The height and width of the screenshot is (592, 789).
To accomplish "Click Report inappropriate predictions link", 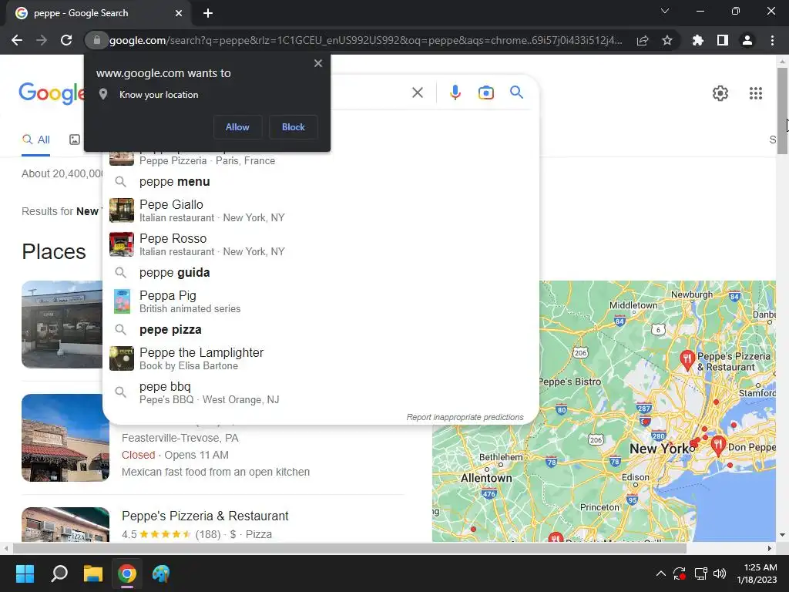I will [x=465, y=417].
